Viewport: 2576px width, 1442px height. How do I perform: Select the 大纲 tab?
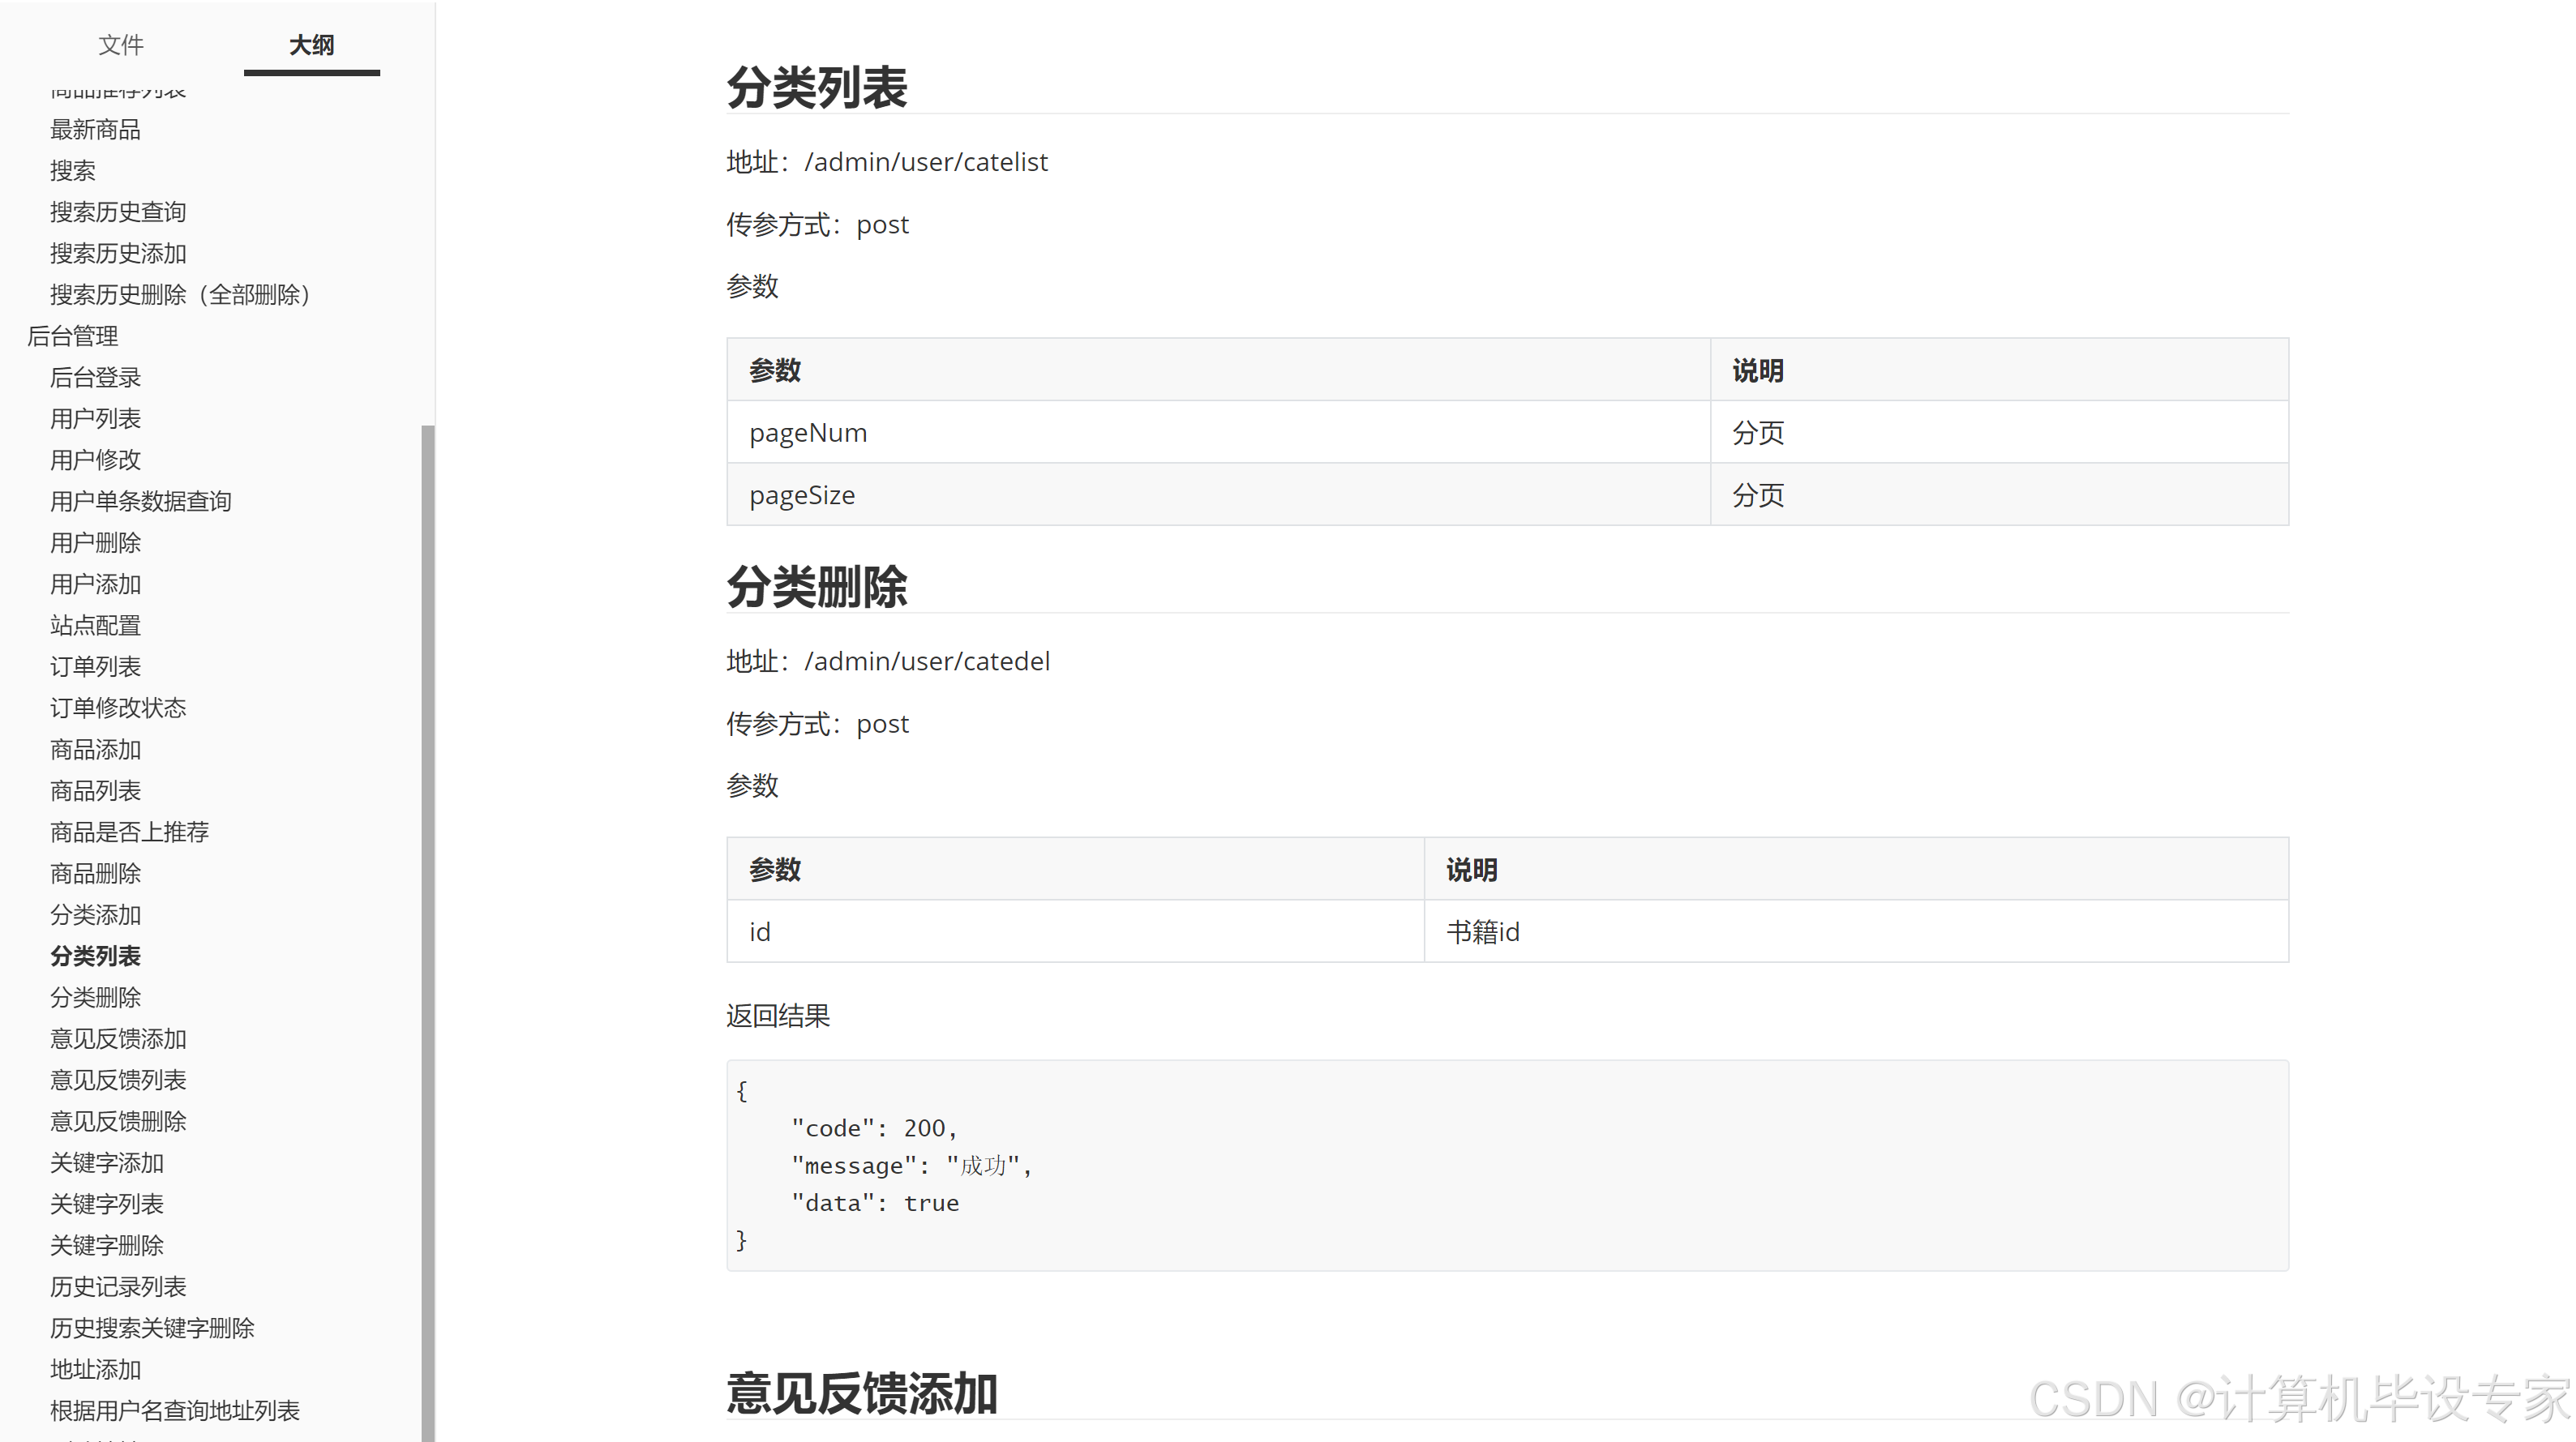tap(311, 45)
